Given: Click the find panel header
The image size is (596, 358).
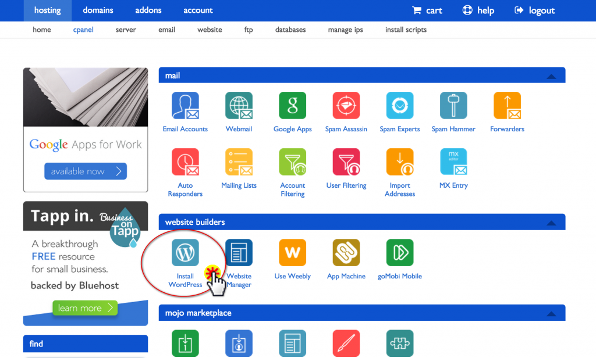Looking at the screenshot, I should 86,343.
